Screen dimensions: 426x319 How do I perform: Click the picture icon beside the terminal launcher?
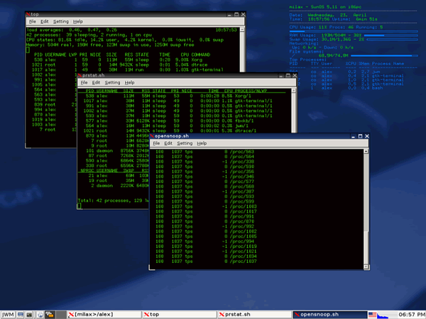[x=29, y=314]
